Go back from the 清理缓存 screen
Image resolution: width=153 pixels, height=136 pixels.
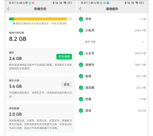coord(80,9)
